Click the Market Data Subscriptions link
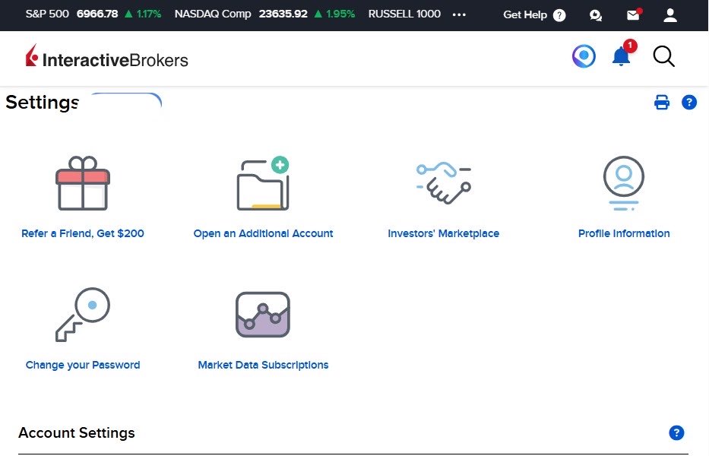Viewport: 709px width, 456px height. coord(263,365)
